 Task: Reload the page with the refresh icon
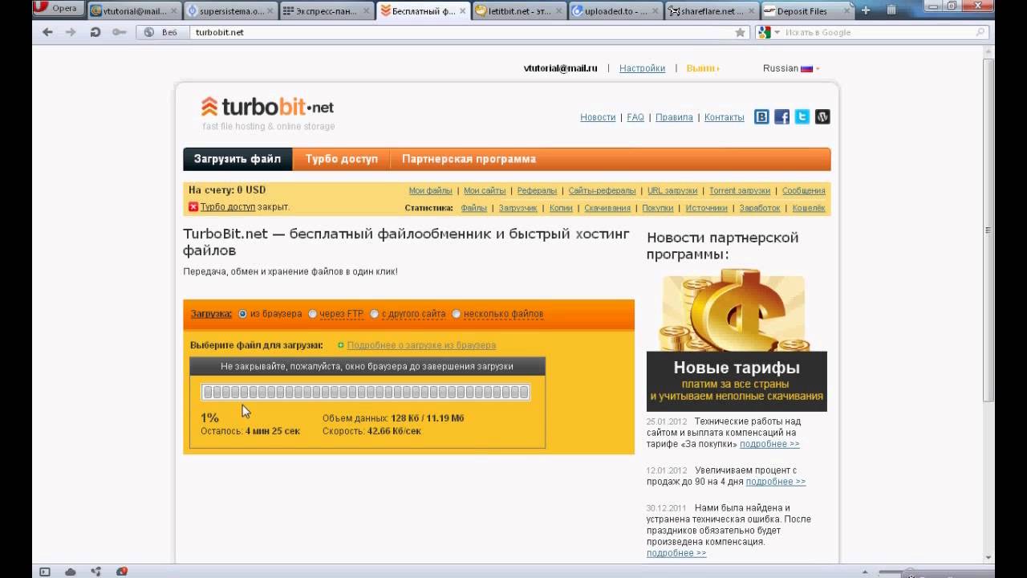pos(95,32)
